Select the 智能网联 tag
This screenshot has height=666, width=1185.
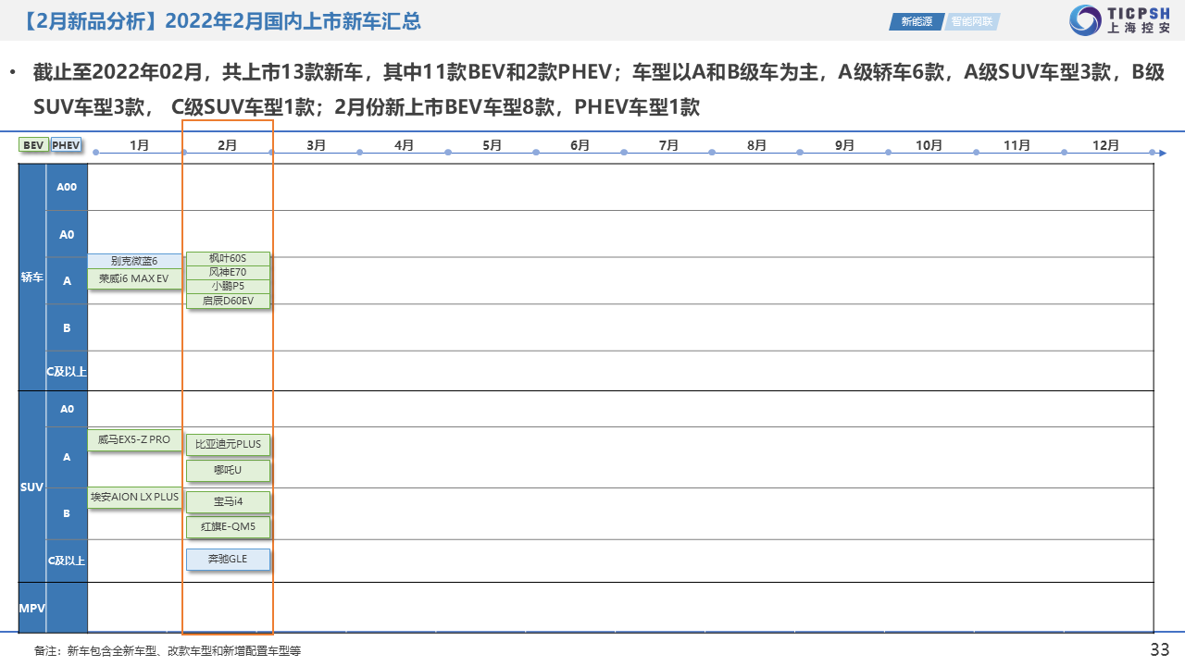tap(971, 21)
